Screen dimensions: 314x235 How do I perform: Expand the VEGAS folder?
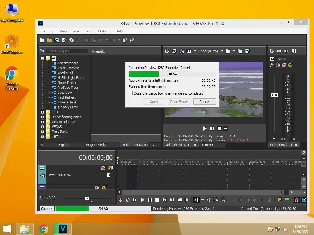tap(42, 127)
